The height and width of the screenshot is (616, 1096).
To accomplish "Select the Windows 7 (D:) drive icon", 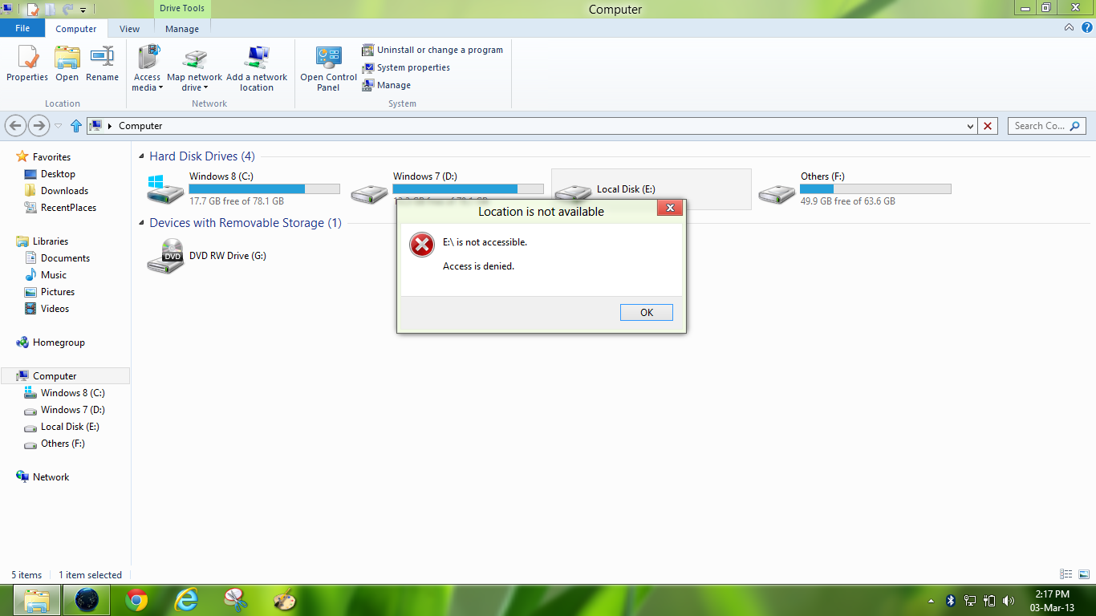I will [370, 192].
